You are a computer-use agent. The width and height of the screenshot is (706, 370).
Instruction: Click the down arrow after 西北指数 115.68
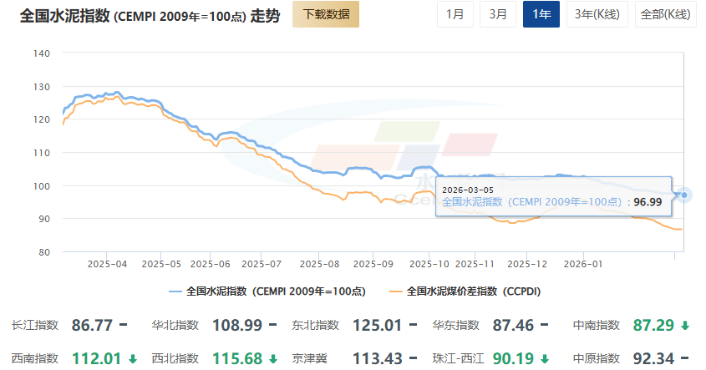[x=272, y=358]
